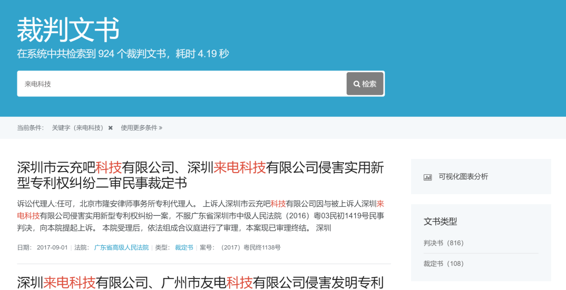Click the result count text 924 个裁判文书
This screenshot has height=290, width=566.
[x=132, y=54]
